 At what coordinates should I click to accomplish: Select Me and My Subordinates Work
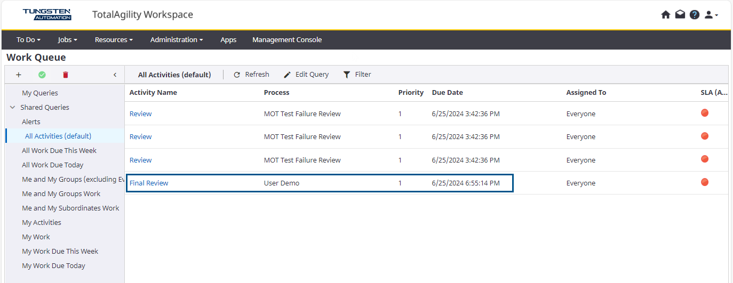pyautogui.click(x=70, y=208)
